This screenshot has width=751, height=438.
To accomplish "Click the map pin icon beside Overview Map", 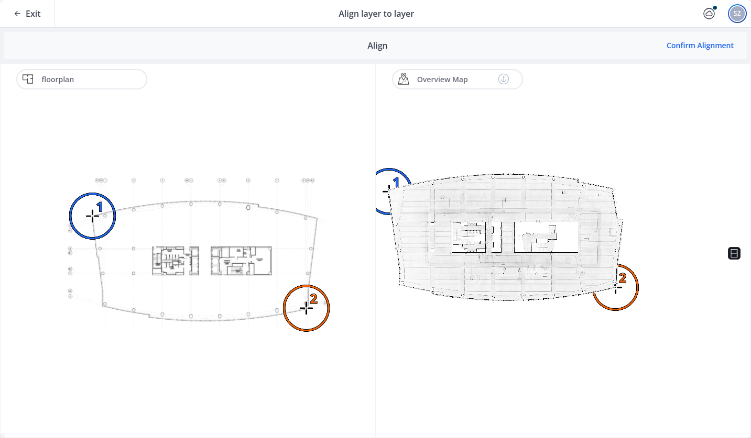I will tap(404, 80).
